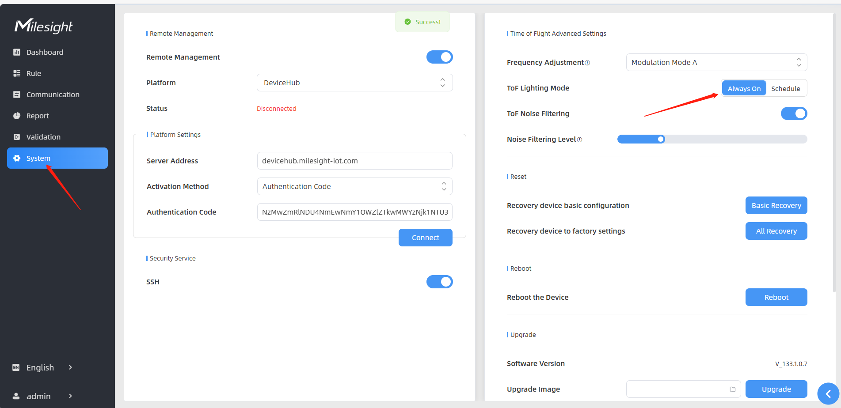The width and height of the screenshot is (841, 408).
Task: Click the Communication sidebar icon
Action: 17,94
